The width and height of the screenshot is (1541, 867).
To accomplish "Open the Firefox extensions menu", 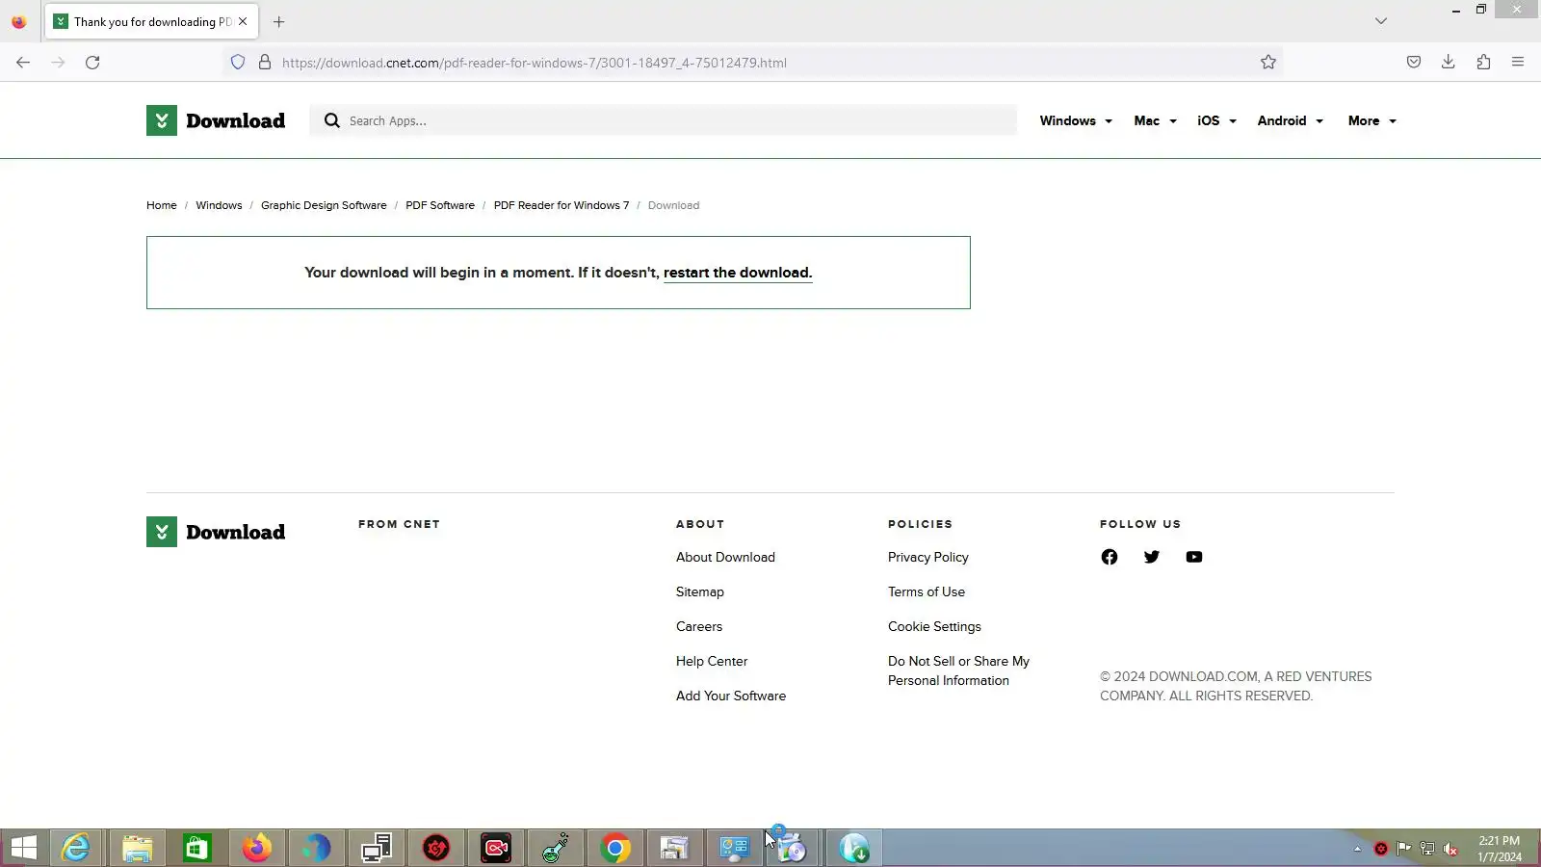I will pos(1483,63).
